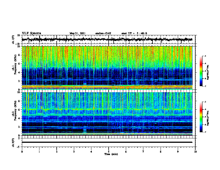Select the date text "May 31, 2021"
The width and height of the screenshot is (220, 170).
coord(77,33)
